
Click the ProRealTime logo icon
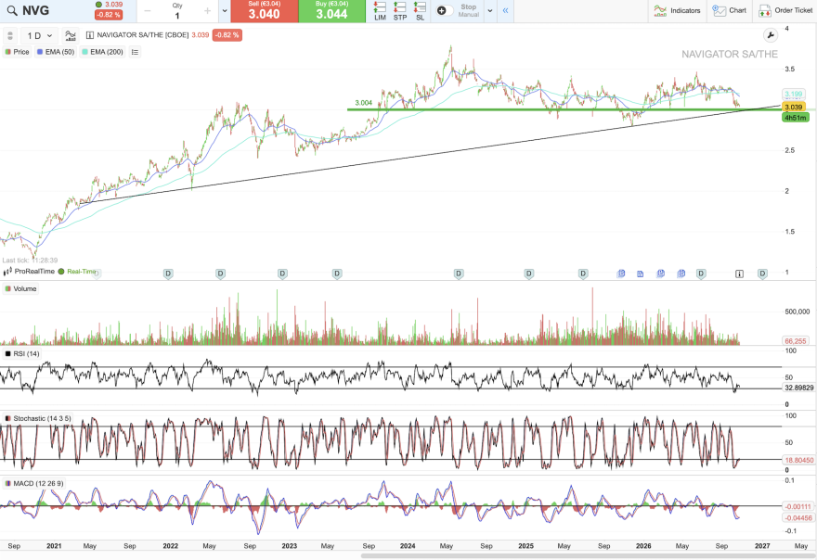coord(7,271)
